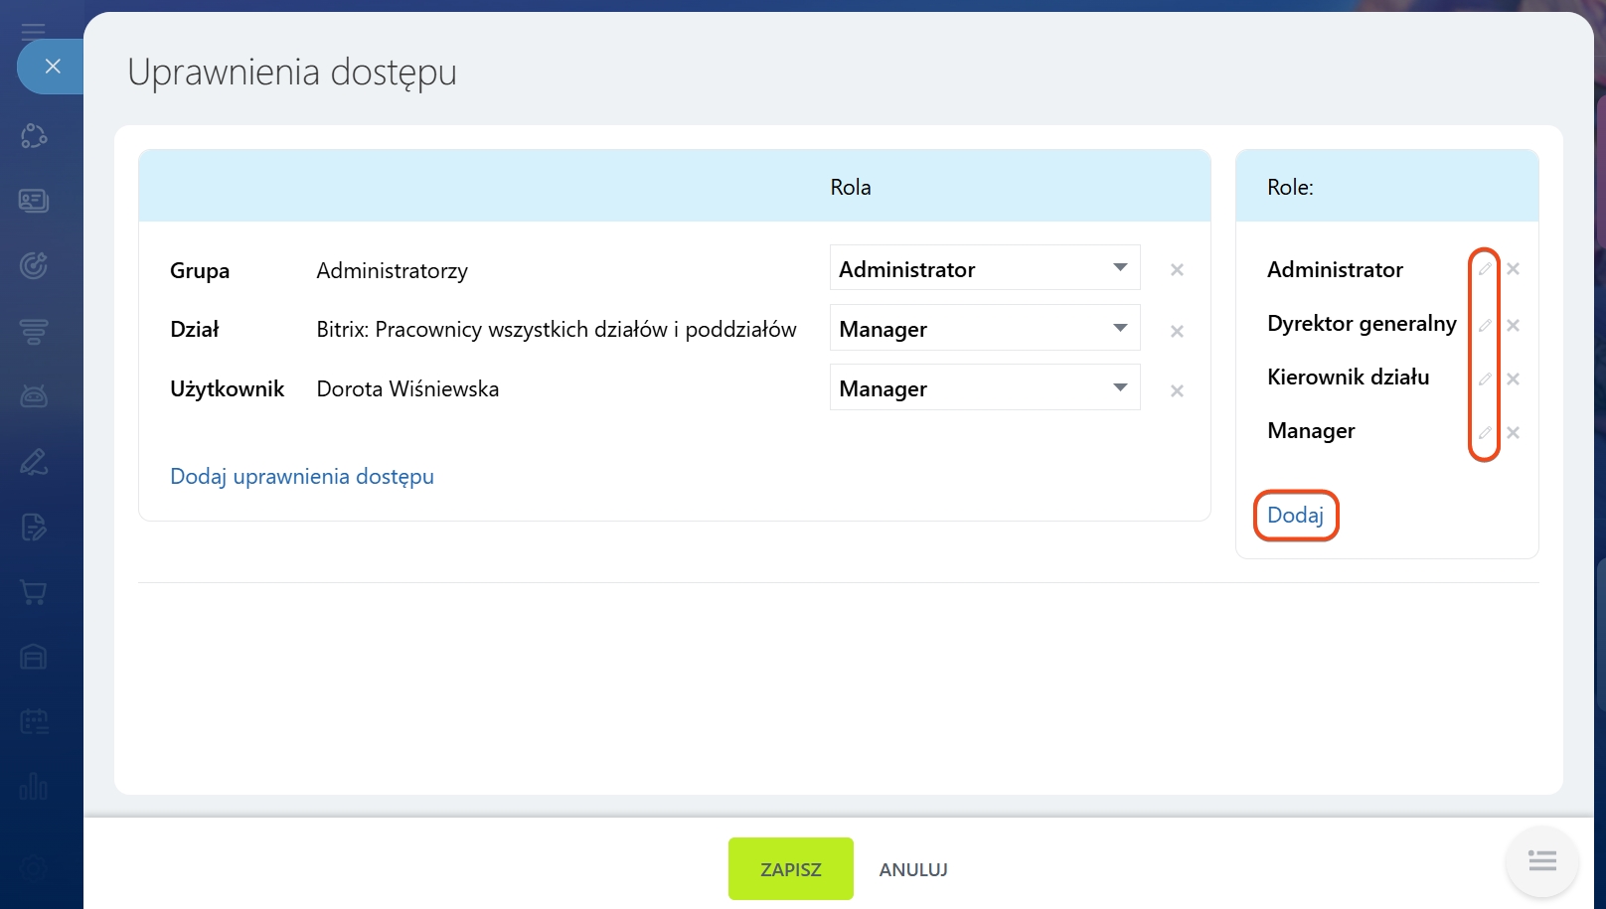1606x909 pixels.
Task: Expand role dropdown for Dział row
Action: pyautogui.click(x=984, y=329)
